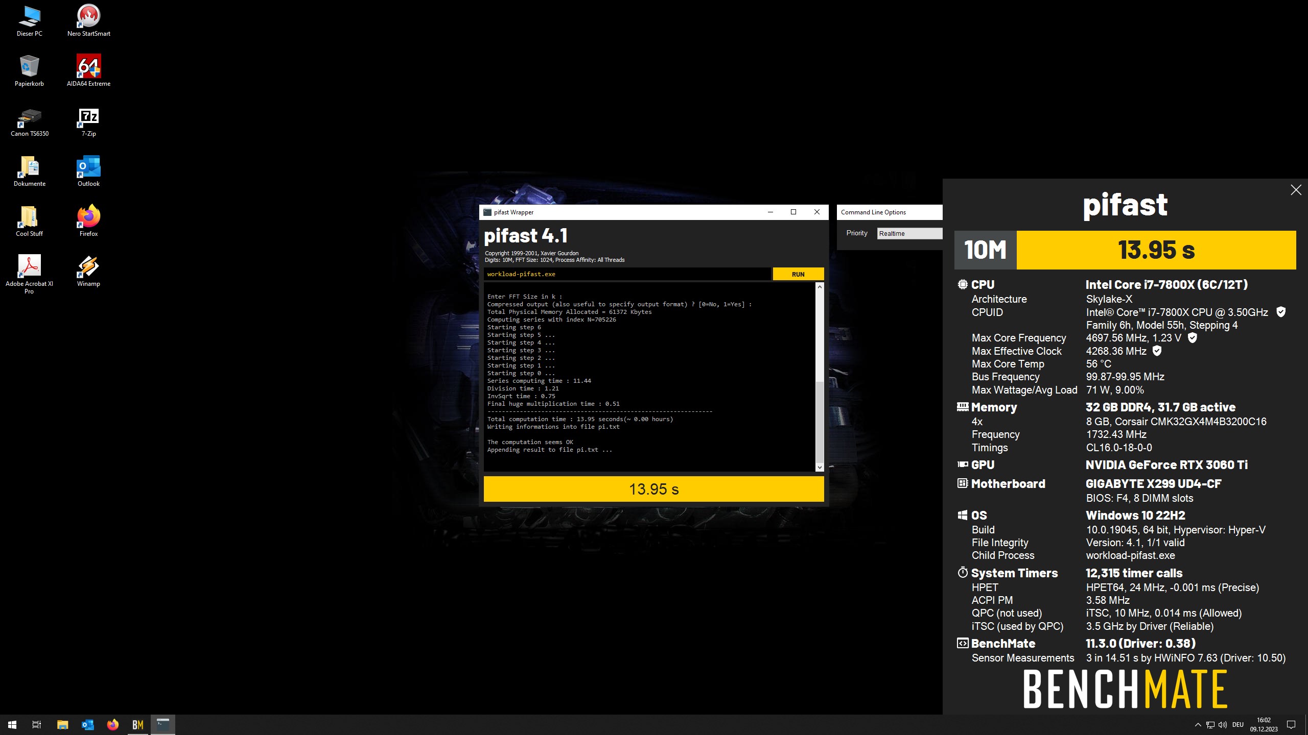Screen dimensions: 1308x735
Task: Minimize the pifast Wrapper window
Action: pos(770,212)
